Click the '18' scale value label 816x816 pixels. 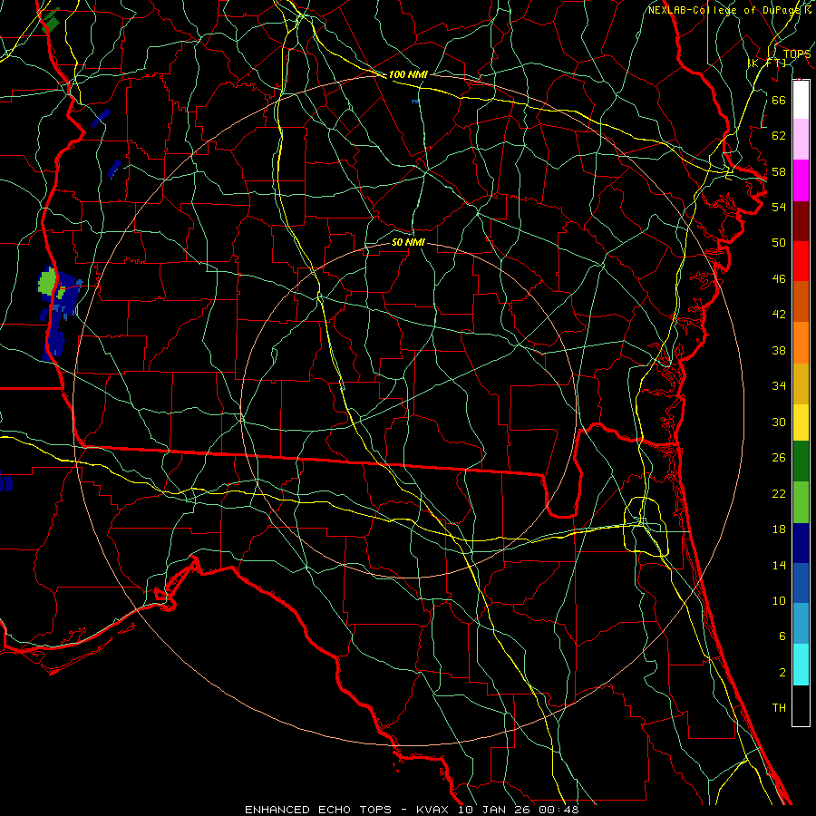pos(779,529)
